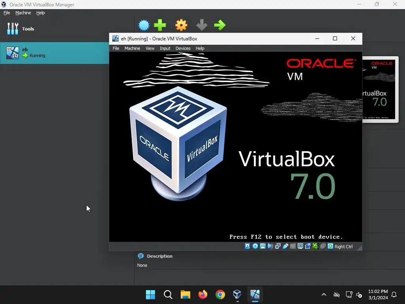405x304 pixels.
Task: Expand hidden system tray icons chevron
Action: click(324, 294)
